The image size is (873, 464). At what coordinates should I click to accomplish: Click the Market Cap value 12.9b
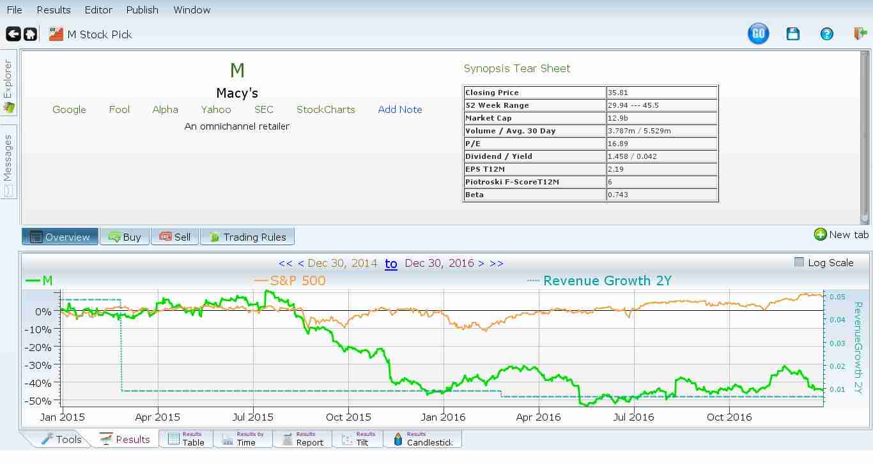pos(662,118)
